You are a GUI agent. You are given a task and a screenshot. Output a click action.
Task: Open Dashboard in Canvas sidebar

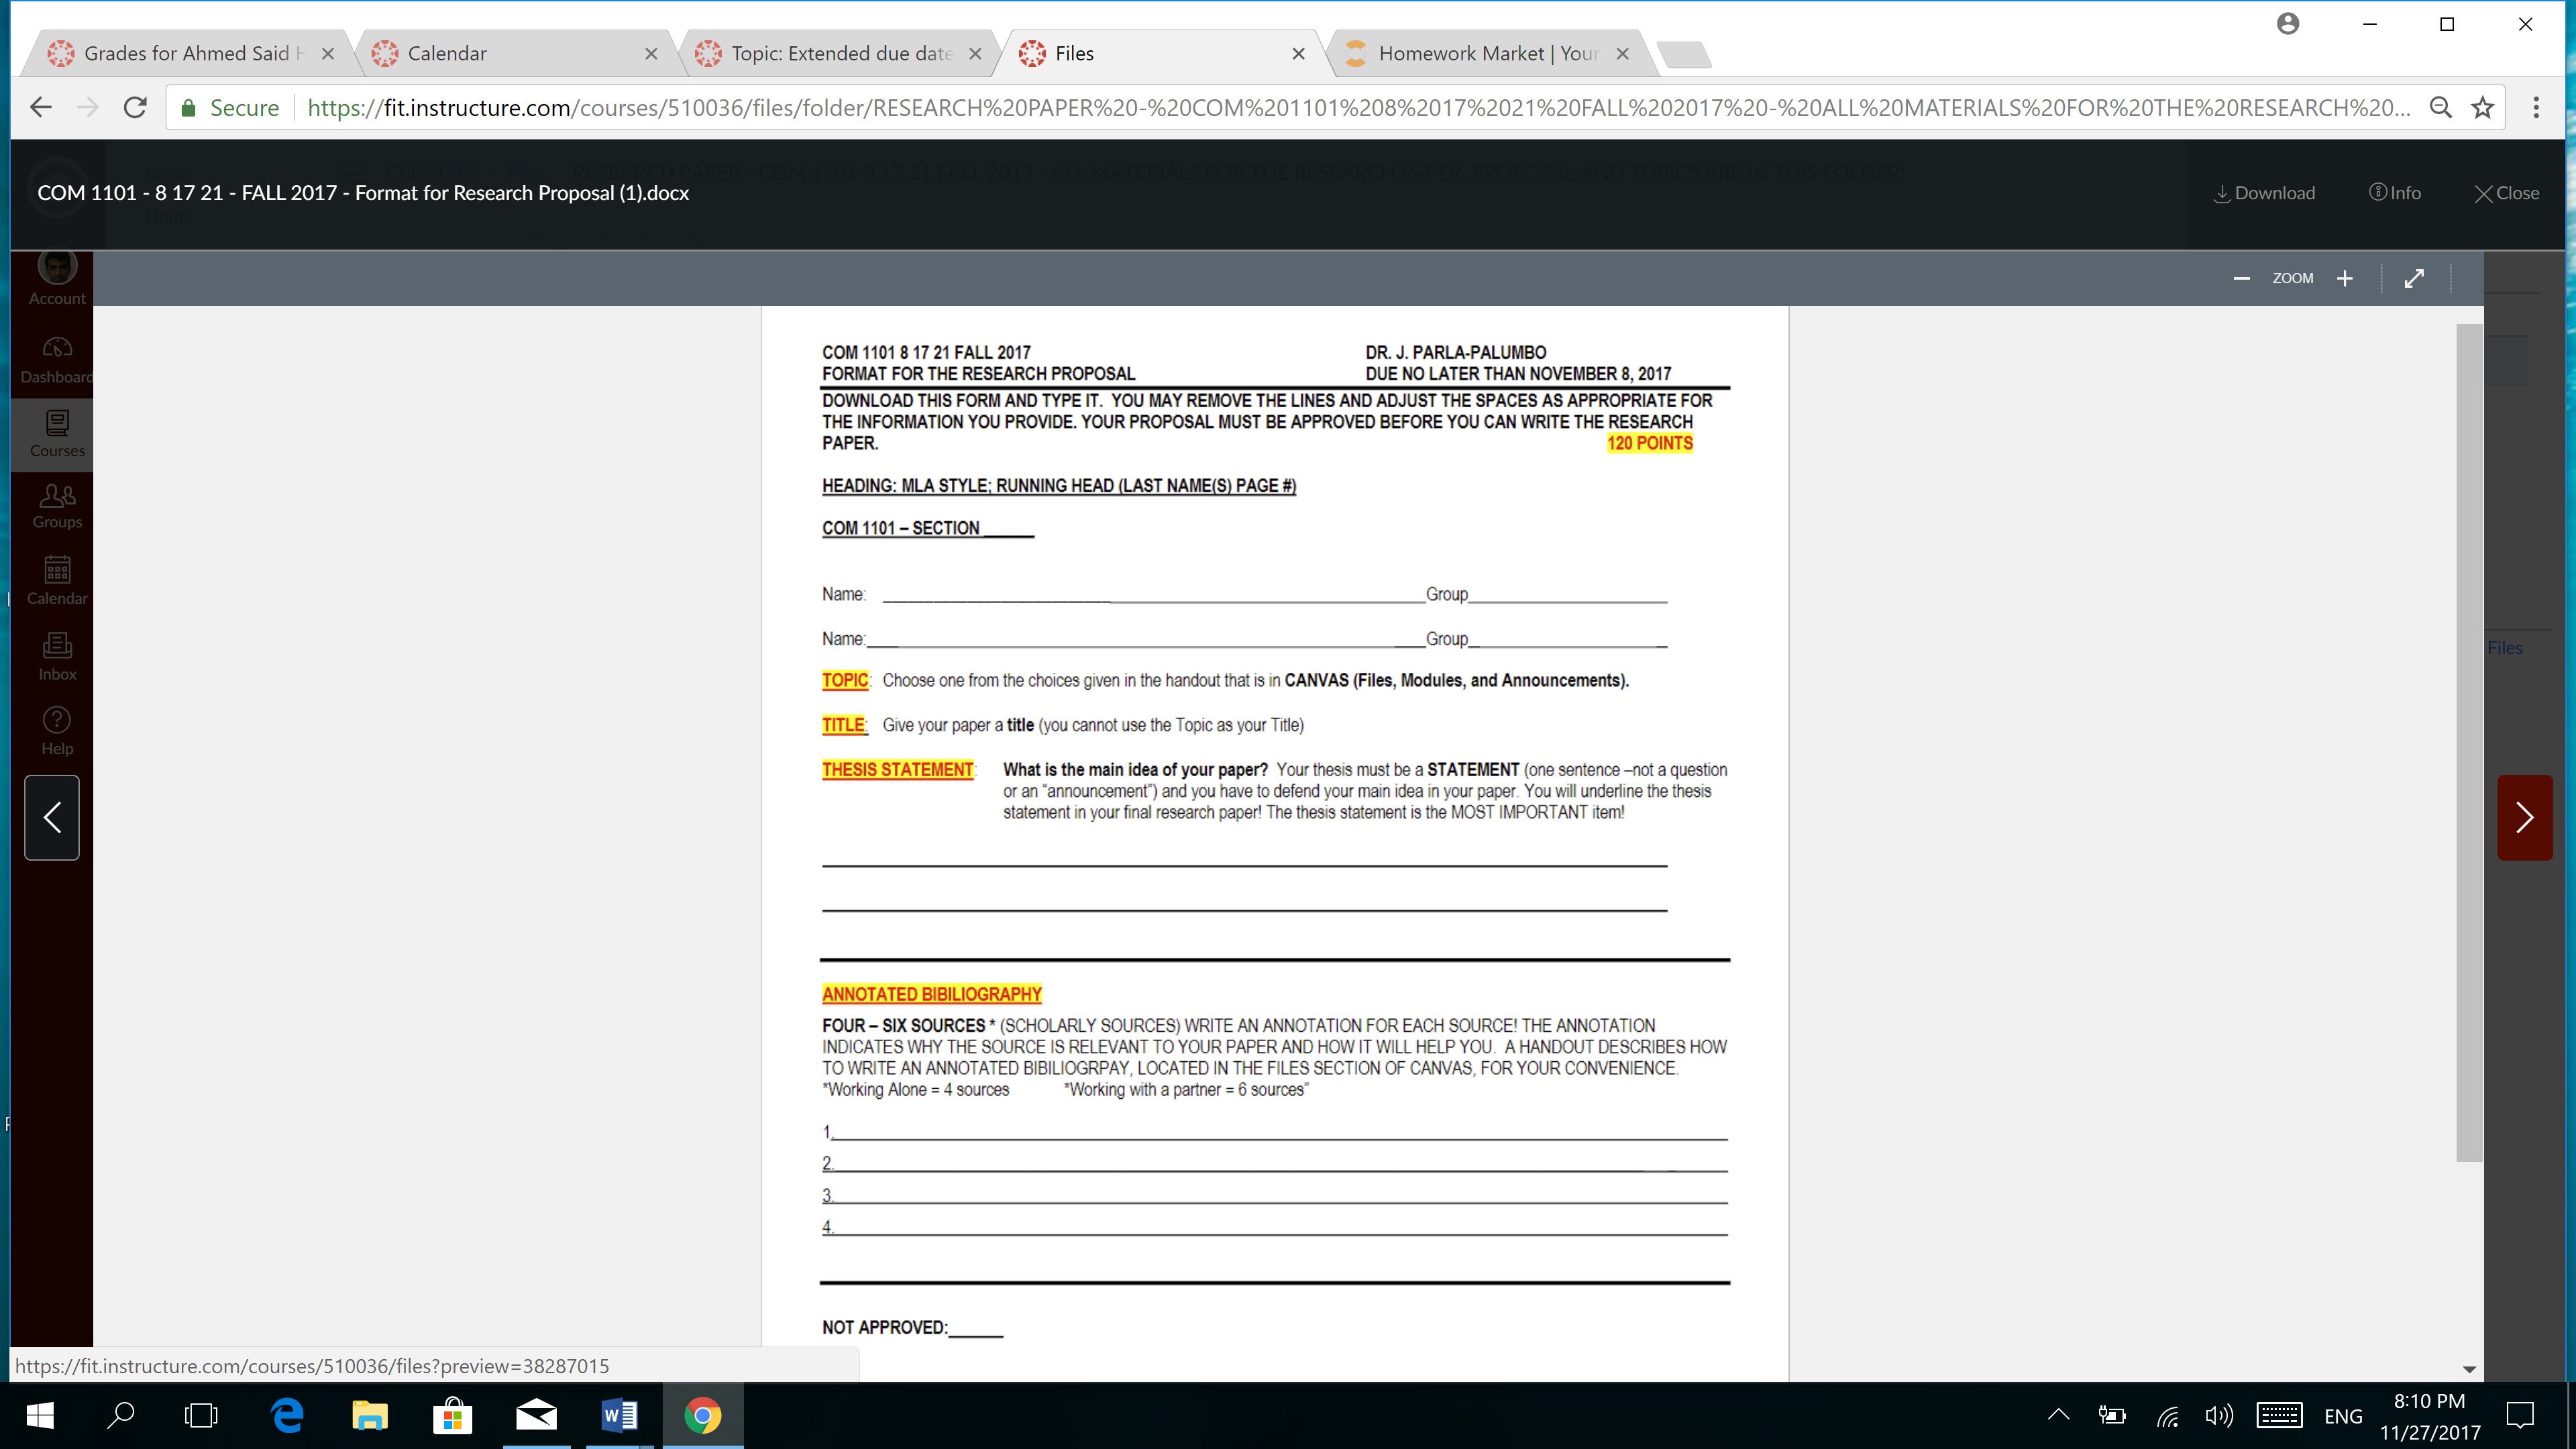point(57,360)
